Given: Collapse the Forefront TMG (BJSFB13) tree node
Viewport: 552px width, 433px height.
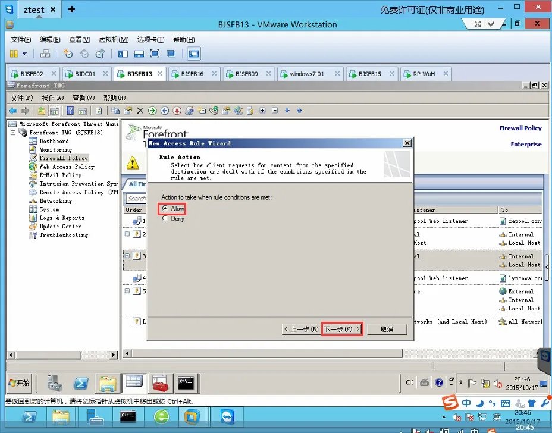Looking at the screenshot, I should (x=13, y=133).
